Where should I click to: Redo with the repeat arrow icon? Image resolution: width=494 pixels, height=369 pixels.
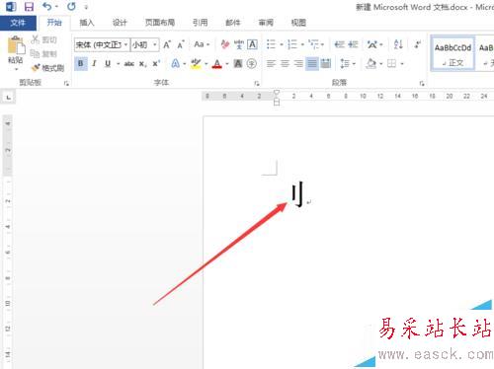pos(71,6)
